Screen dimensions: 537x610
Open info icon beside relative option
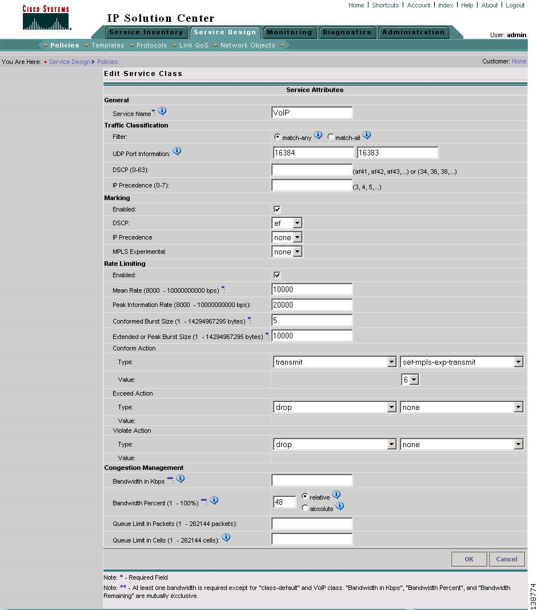(x=336, y=495)
